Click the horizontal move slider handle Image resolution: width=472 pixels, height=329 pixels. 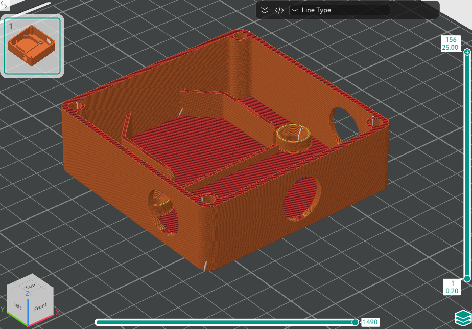click(x=355, y=322)
